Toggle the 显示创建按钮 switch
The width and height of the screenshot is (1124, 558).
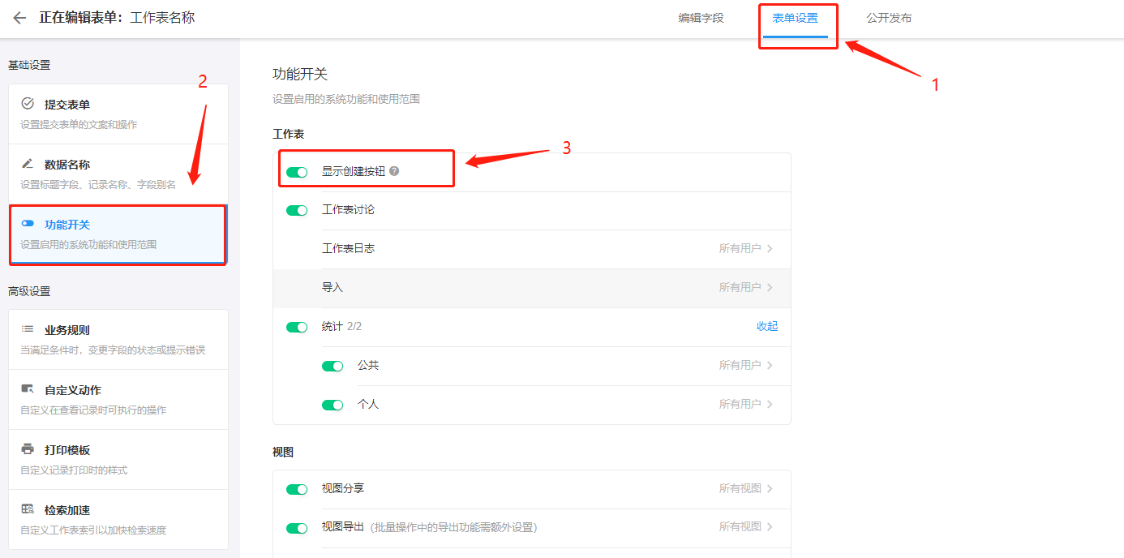coord(297,172)
